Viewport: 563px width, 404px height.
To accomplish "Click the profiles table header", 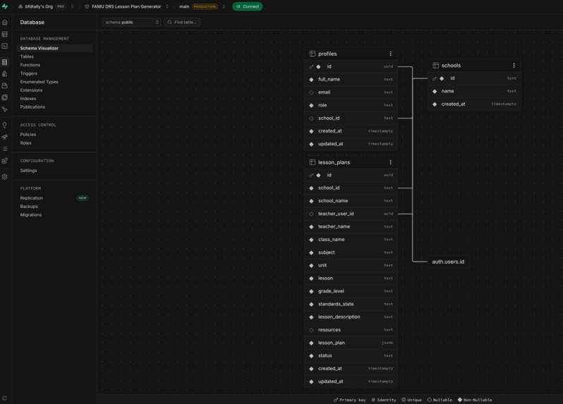I will click(x=351, y=54).
